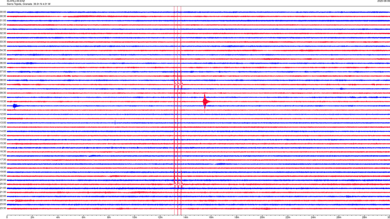Click the 12:00 row label
Image resolution: width=390 pixels, height=219 pixels.
(x=3, y=114)
